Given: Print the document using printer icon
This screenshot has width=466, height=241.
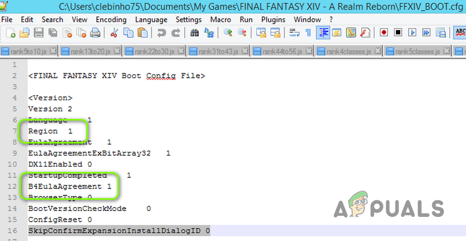Looking at the screenshot, I should pyautogui.click(x=95, y=33).
